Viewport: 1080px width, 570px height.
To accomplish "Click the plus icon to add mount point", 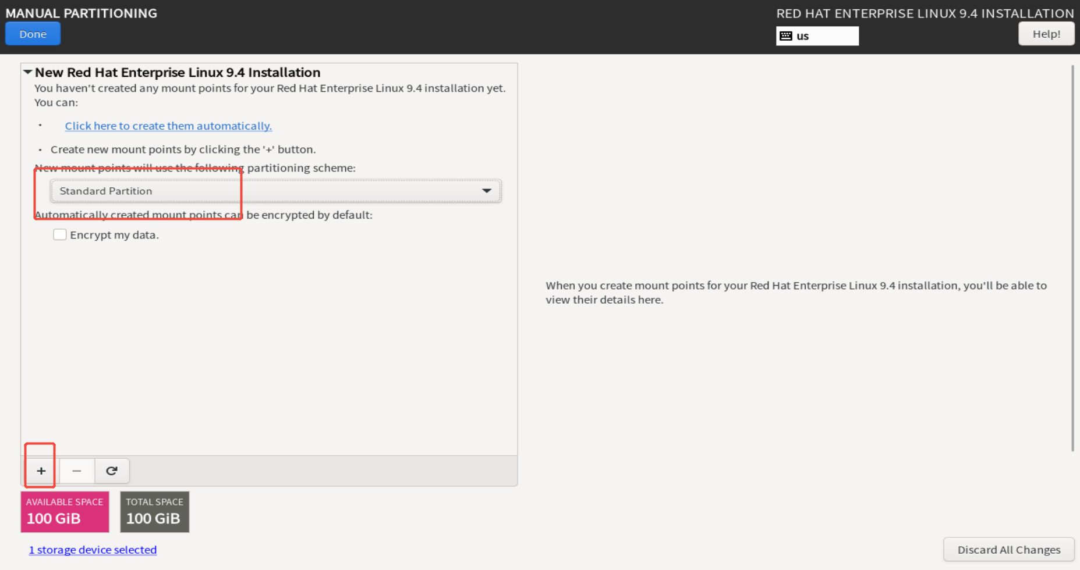I will coord(41,471).
